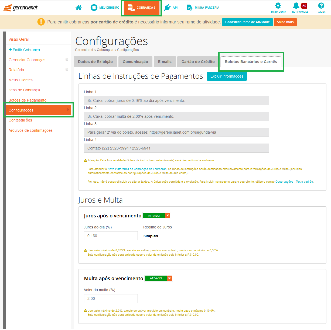Click the Meu Dinheiro dollar icon
The height and width of the screenshot is (330, 331).
tap(94, 8)
